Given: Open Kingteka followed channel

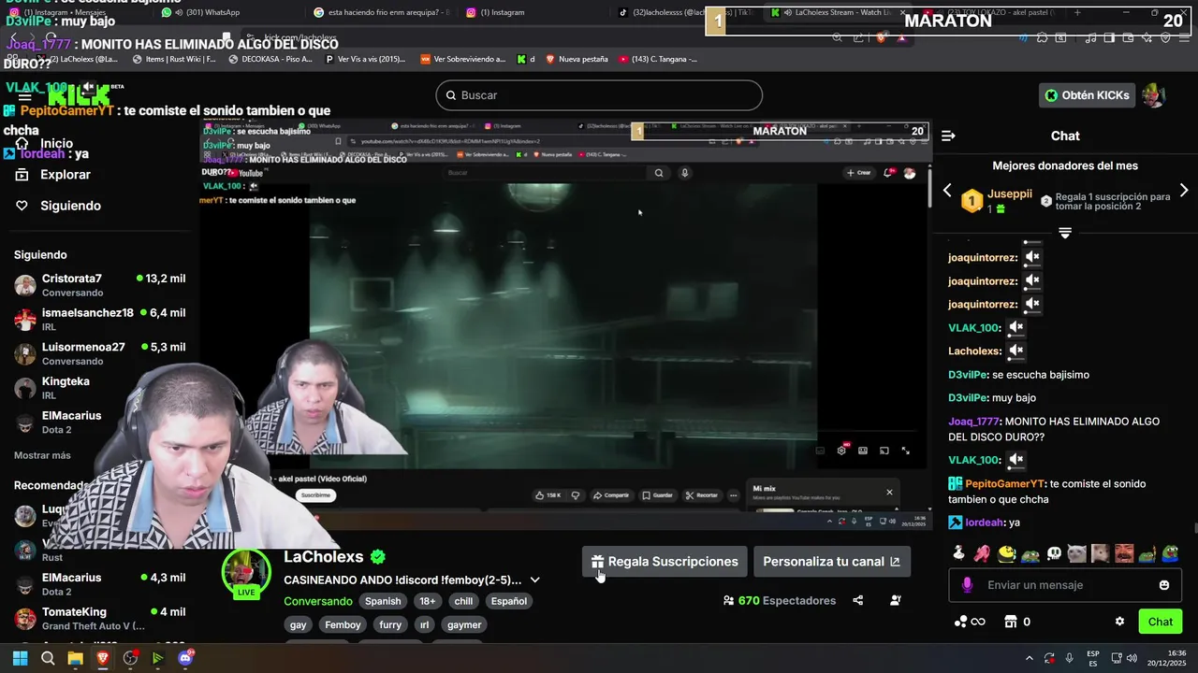Looking at the screenshot, I should [x=100, y=388].
